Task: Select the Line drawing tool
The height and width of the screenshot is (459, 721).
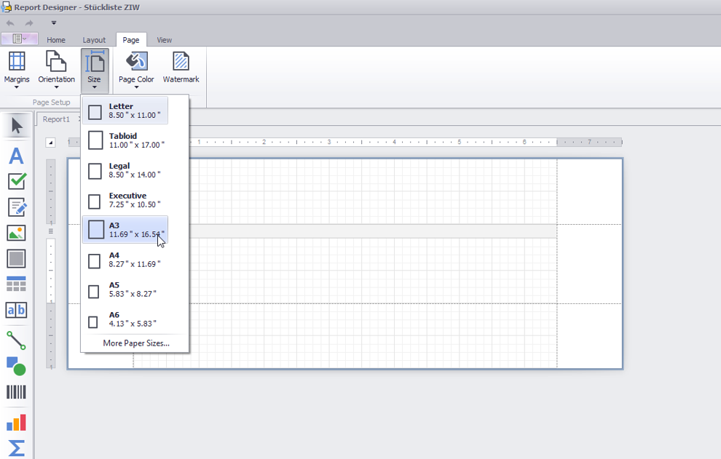Action: pos(16,340)
